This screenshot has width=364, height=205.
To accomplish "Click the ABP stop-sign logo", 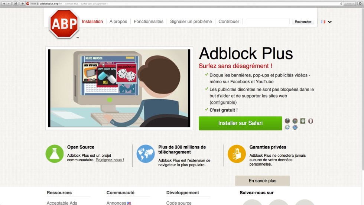I will pyautogui.click(x=64, y=24).
